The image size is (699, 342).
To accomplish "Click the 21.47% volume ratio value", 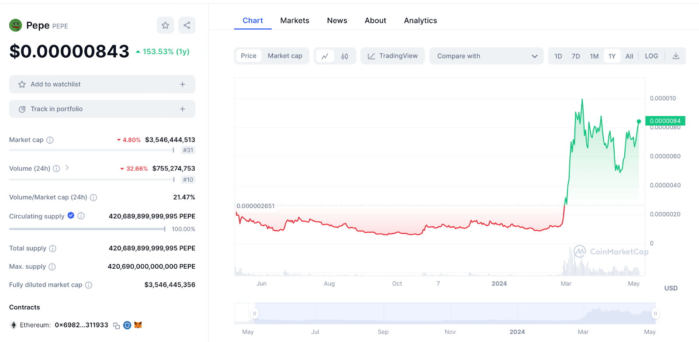I will pos(184,197).
